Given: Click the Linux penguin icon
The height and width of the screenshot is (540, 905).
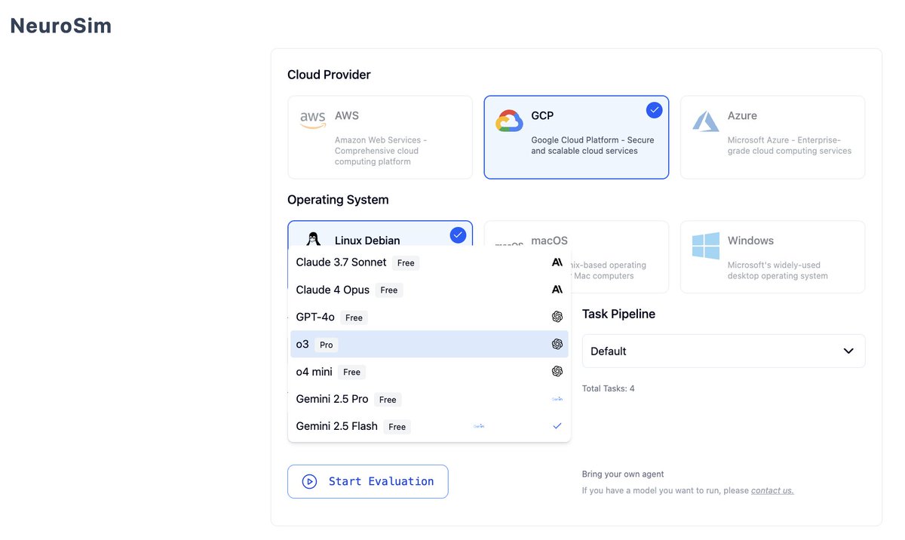Looking at the screenshot, I should 313,239.
